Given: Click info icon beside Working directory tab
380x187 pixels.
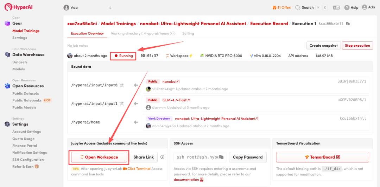Looking at the screenshot, I should click(x=173, y=34).
